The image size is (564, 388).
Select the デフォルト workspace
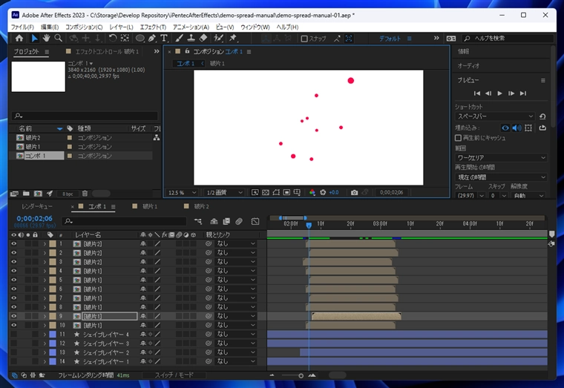(390, 39)
